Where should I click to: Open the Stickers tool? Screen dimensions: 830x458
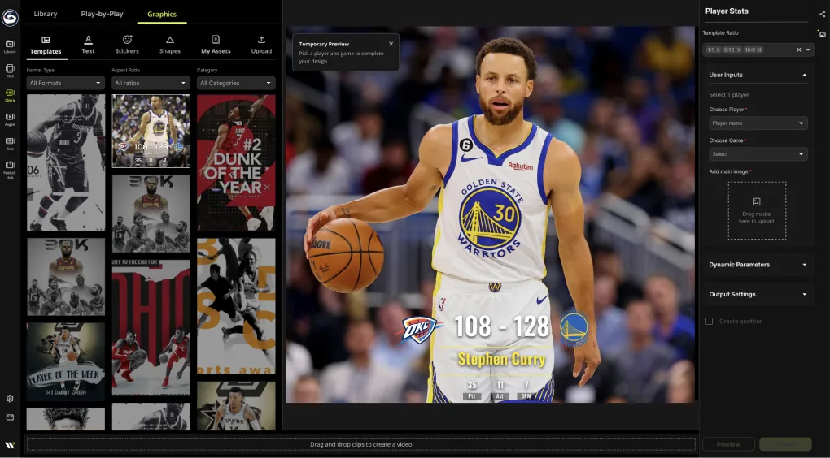pyautogui.click(x=127, y=45)
